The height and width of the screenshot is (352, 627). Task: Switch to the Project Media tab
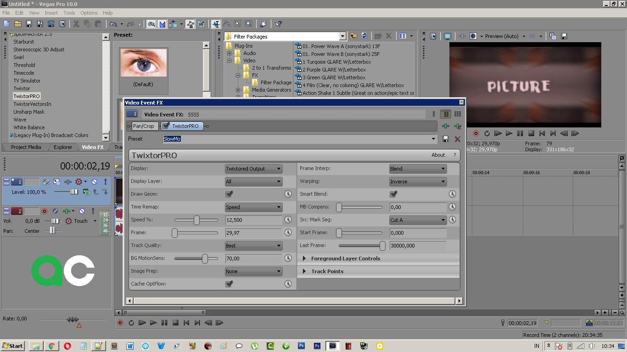pyautogui.click(x=26, y=147)
